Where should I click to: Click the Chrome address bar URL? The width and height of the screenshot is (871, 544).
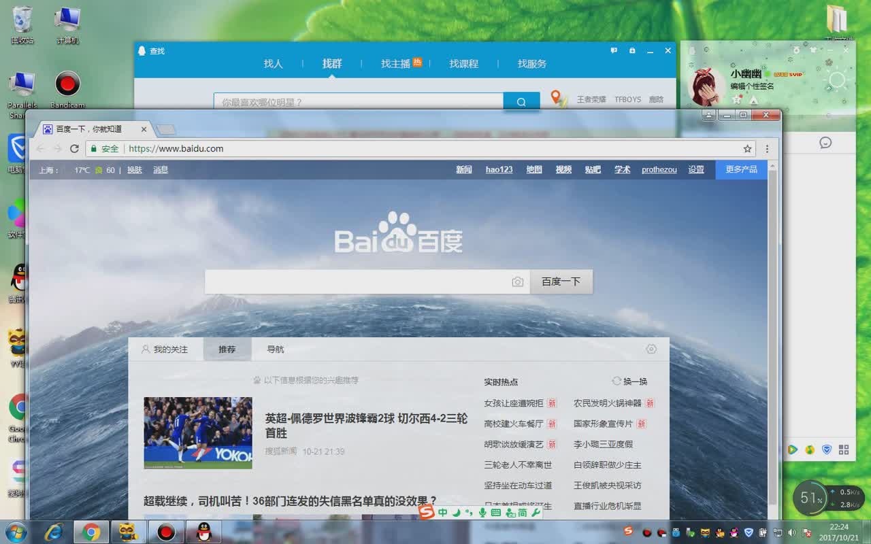(176, 148)
